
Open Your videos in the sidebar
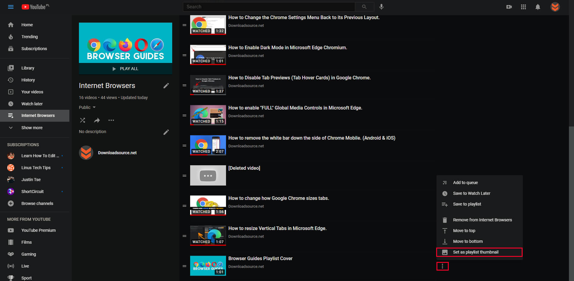[35, 92]
